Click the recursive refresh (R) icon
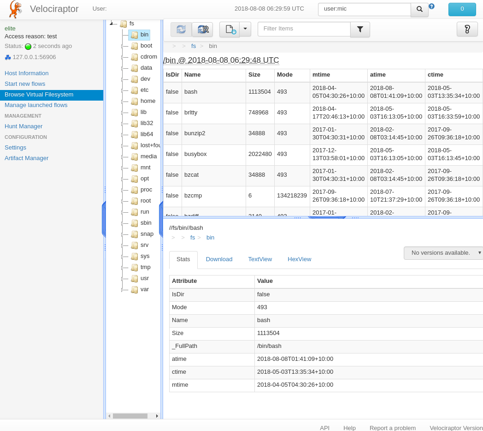Image resolution: width=483 pixels, height=431 pixels. [202, 30]
